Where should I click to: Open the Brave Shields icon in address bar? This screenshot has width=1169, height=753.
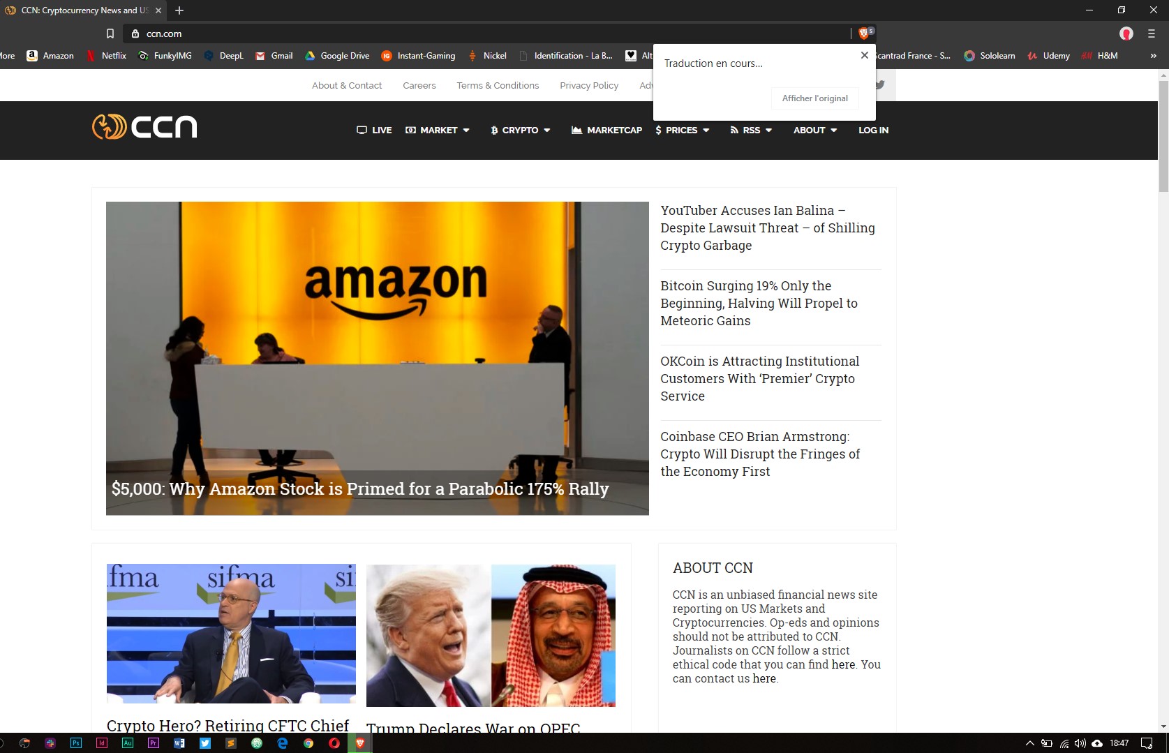click(865, 33)
